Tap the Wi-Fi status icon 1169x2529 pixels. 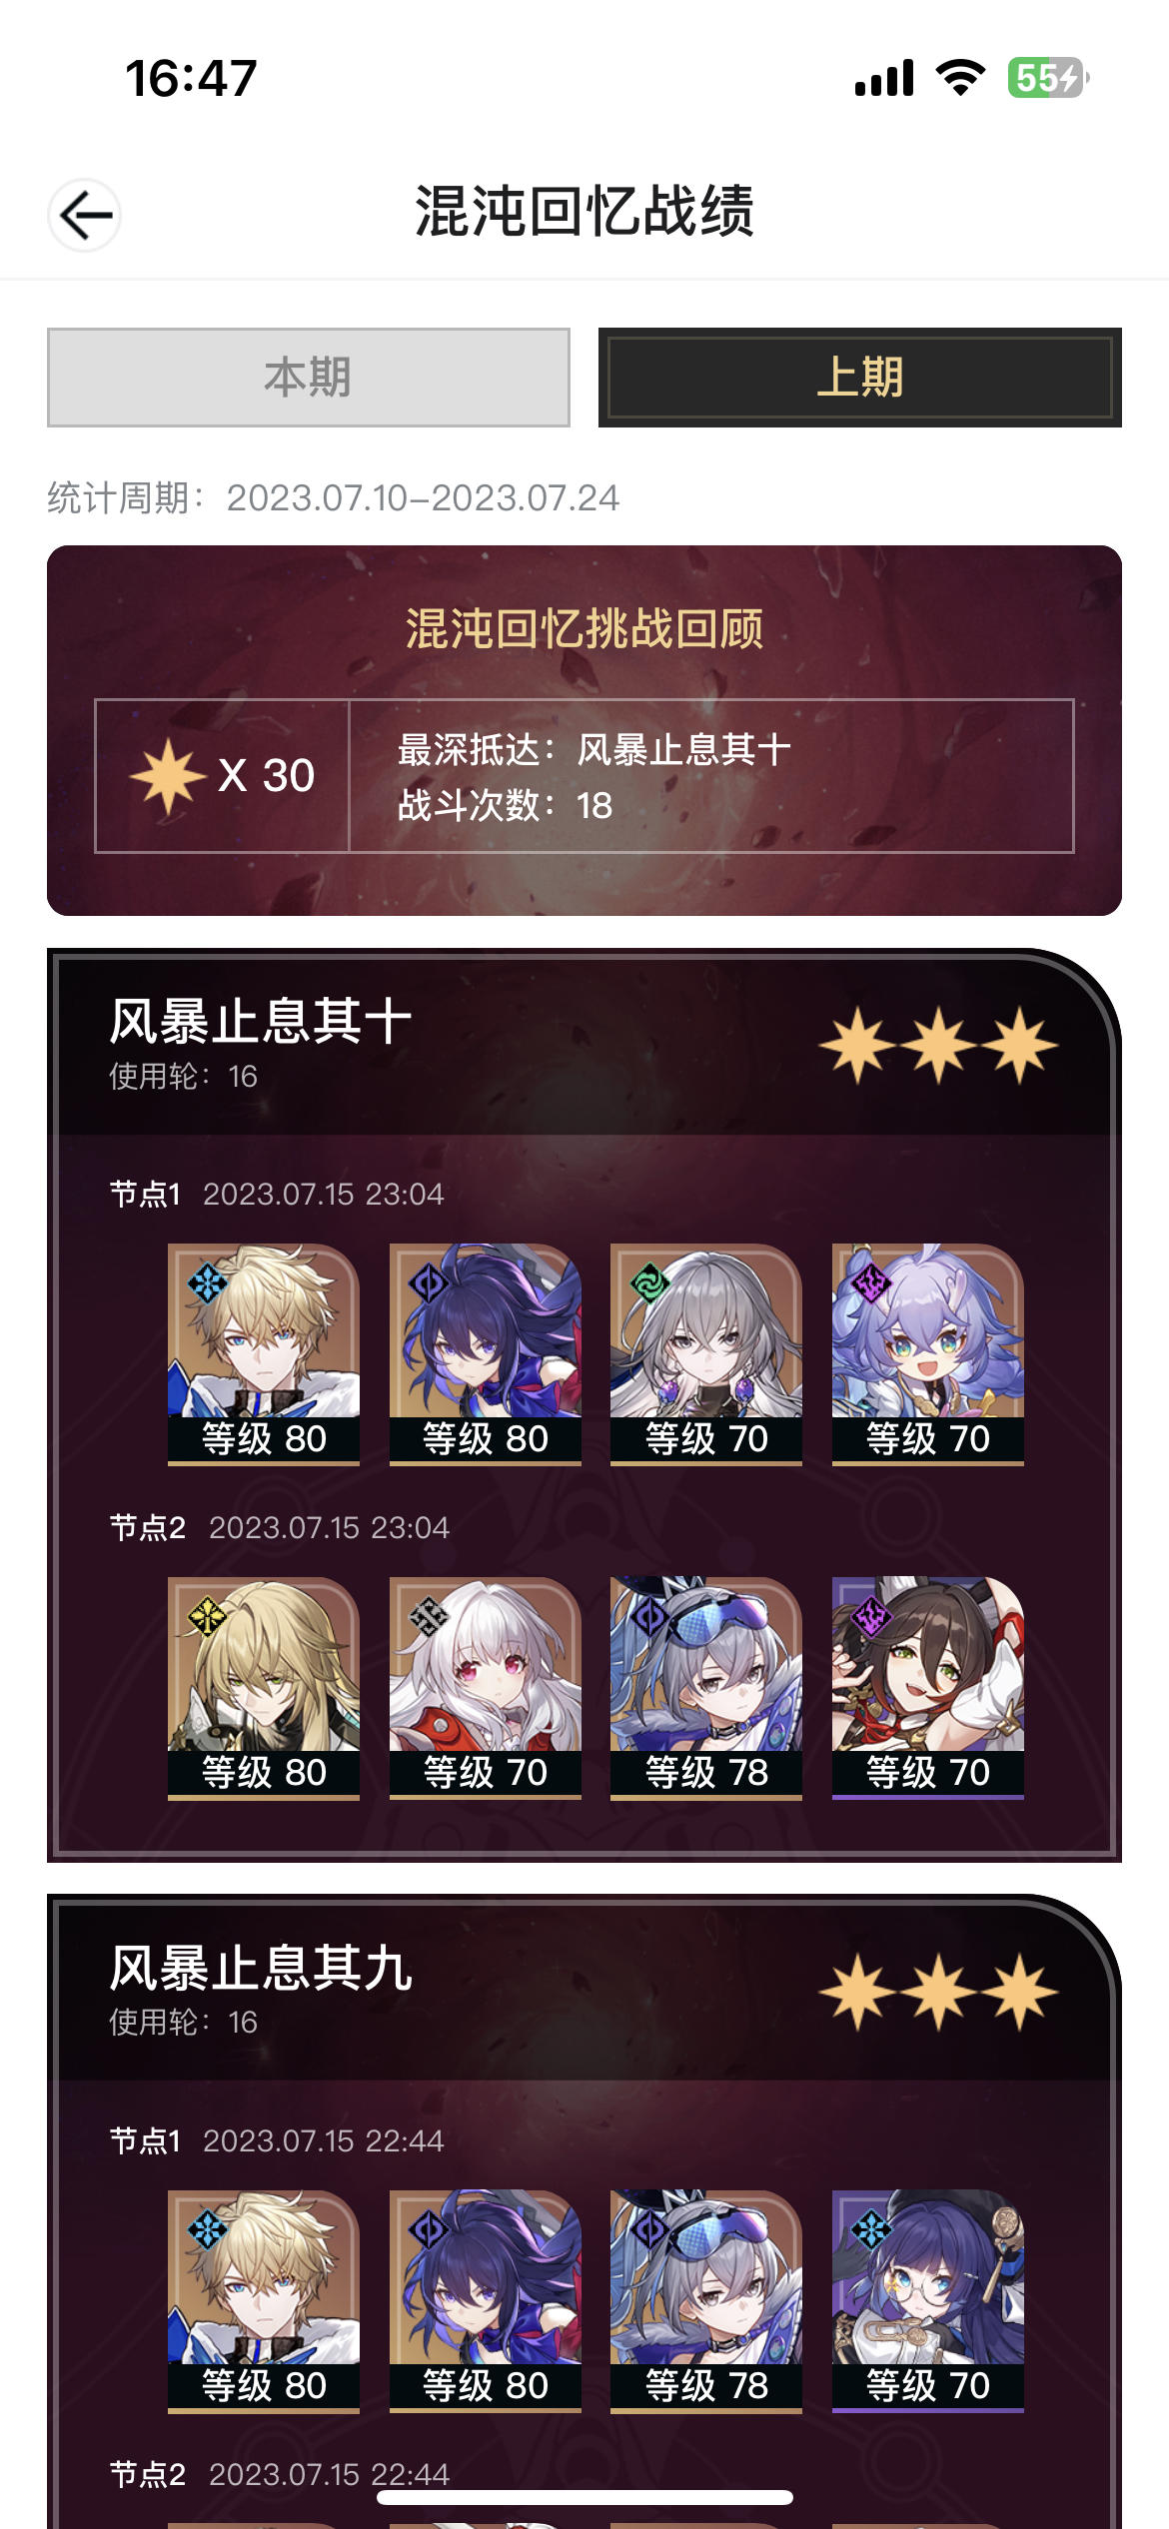(x=960, y=77)
